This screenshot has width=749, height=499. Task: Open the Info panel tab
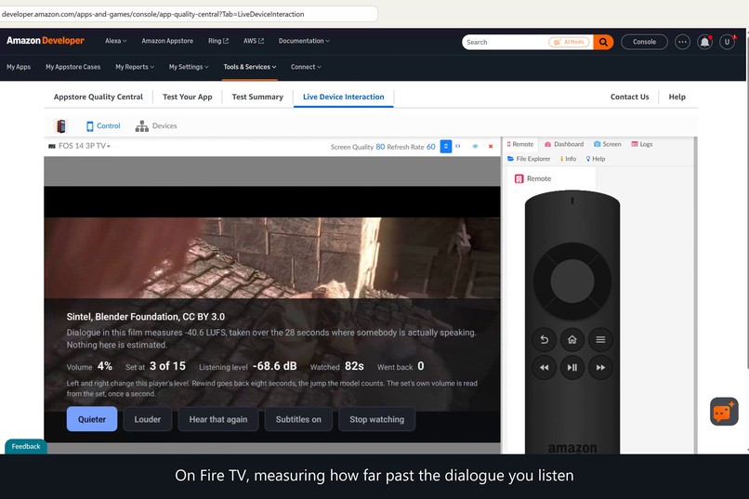(568, 159)
